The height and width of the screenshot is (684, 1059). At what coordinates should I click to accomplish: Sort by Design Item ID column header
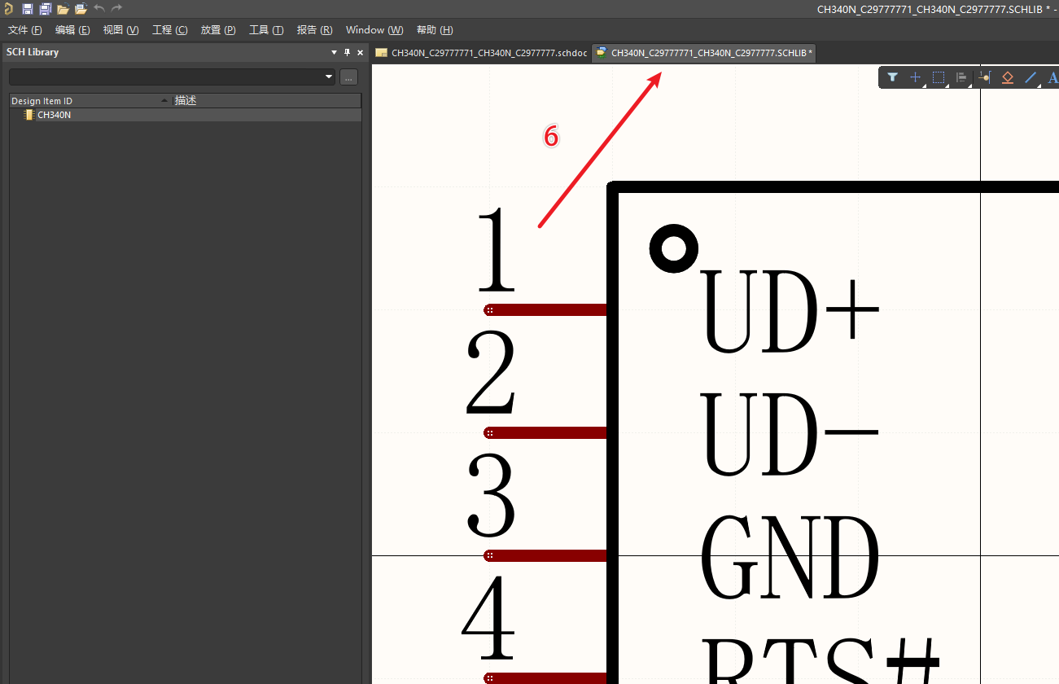point(90,101)
